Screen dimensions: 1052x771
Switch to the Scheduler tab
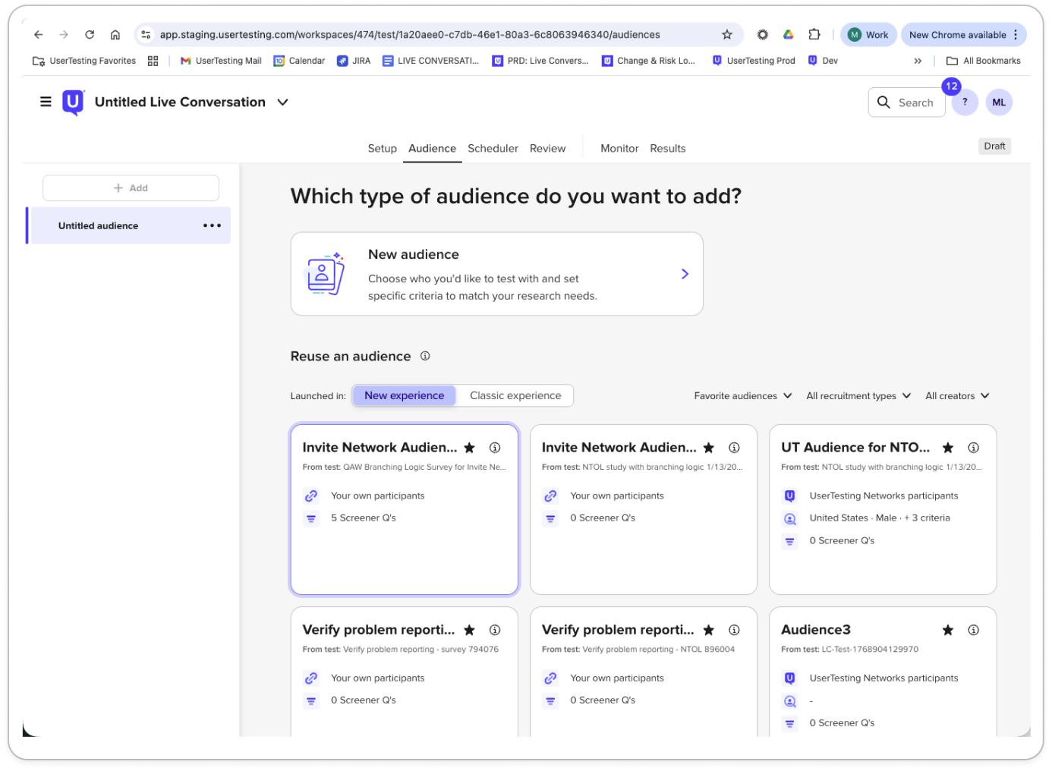493,148
